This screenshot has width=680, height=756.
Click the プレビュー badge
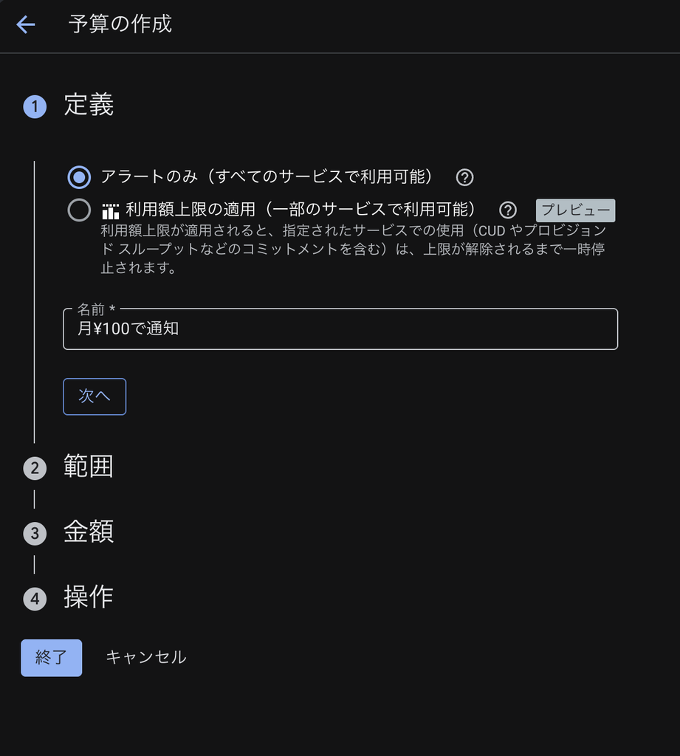[x=575, y=210]
